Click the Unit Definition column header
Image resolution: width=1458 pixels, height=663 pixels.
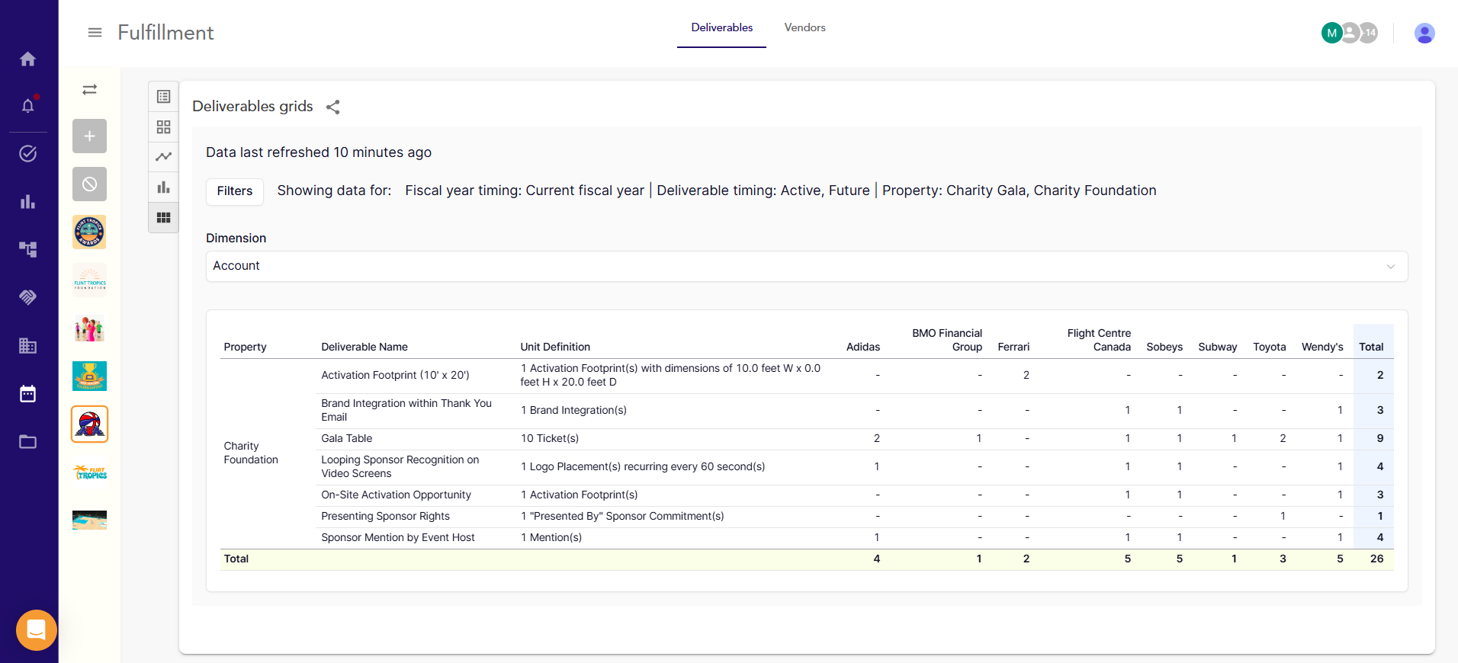(x=555, y=347)
